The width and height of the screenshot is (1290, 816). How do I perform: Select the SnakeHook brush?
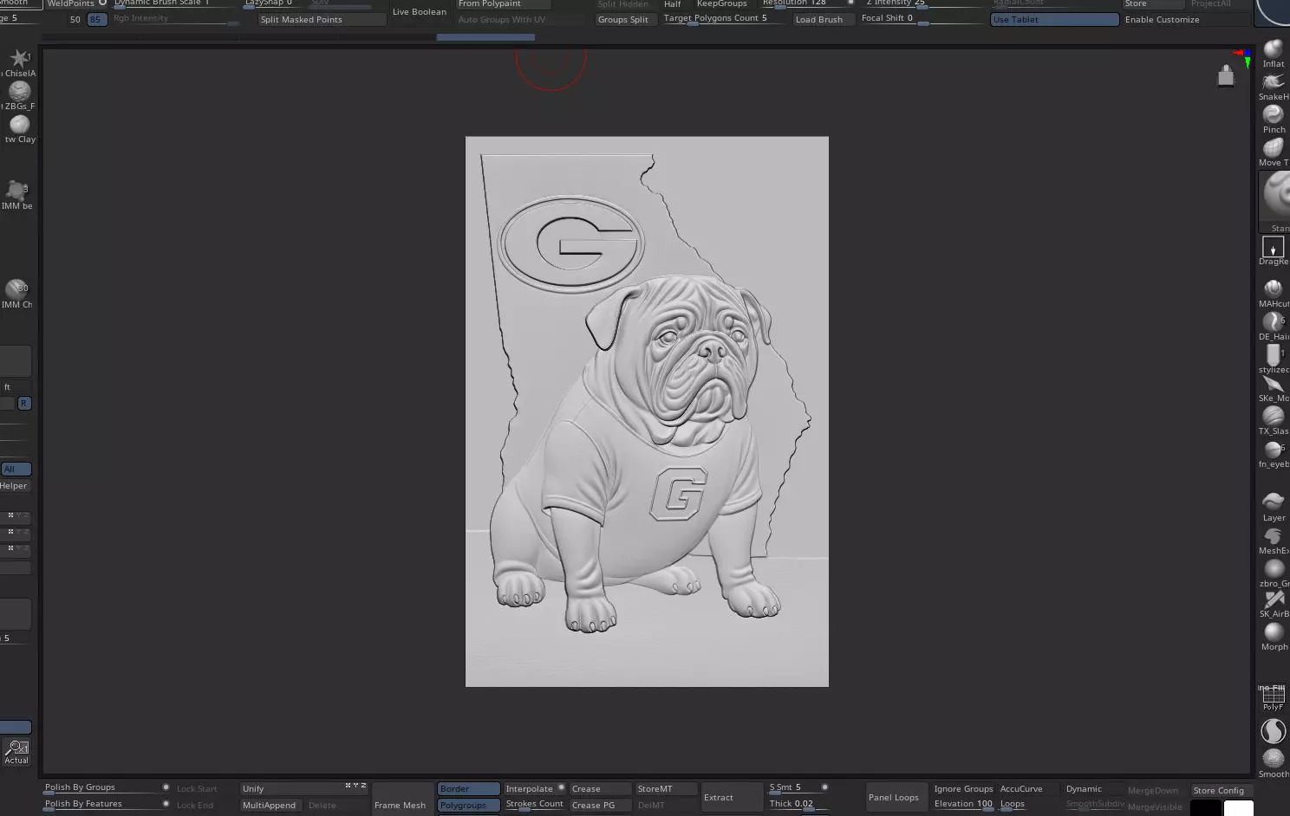click(x=1273, y=87)
